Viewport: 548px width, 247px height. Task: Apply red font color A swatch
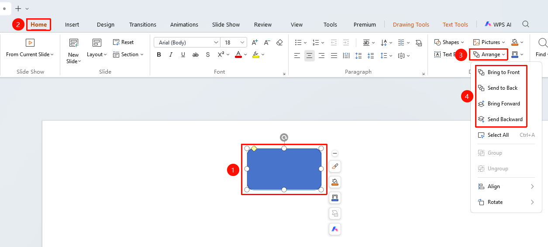click(238, 54)
